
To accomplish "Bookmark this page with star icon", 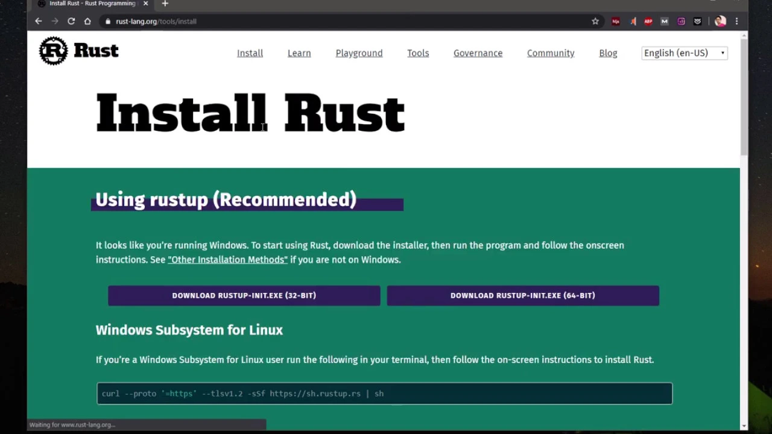I will click(595, 21).
